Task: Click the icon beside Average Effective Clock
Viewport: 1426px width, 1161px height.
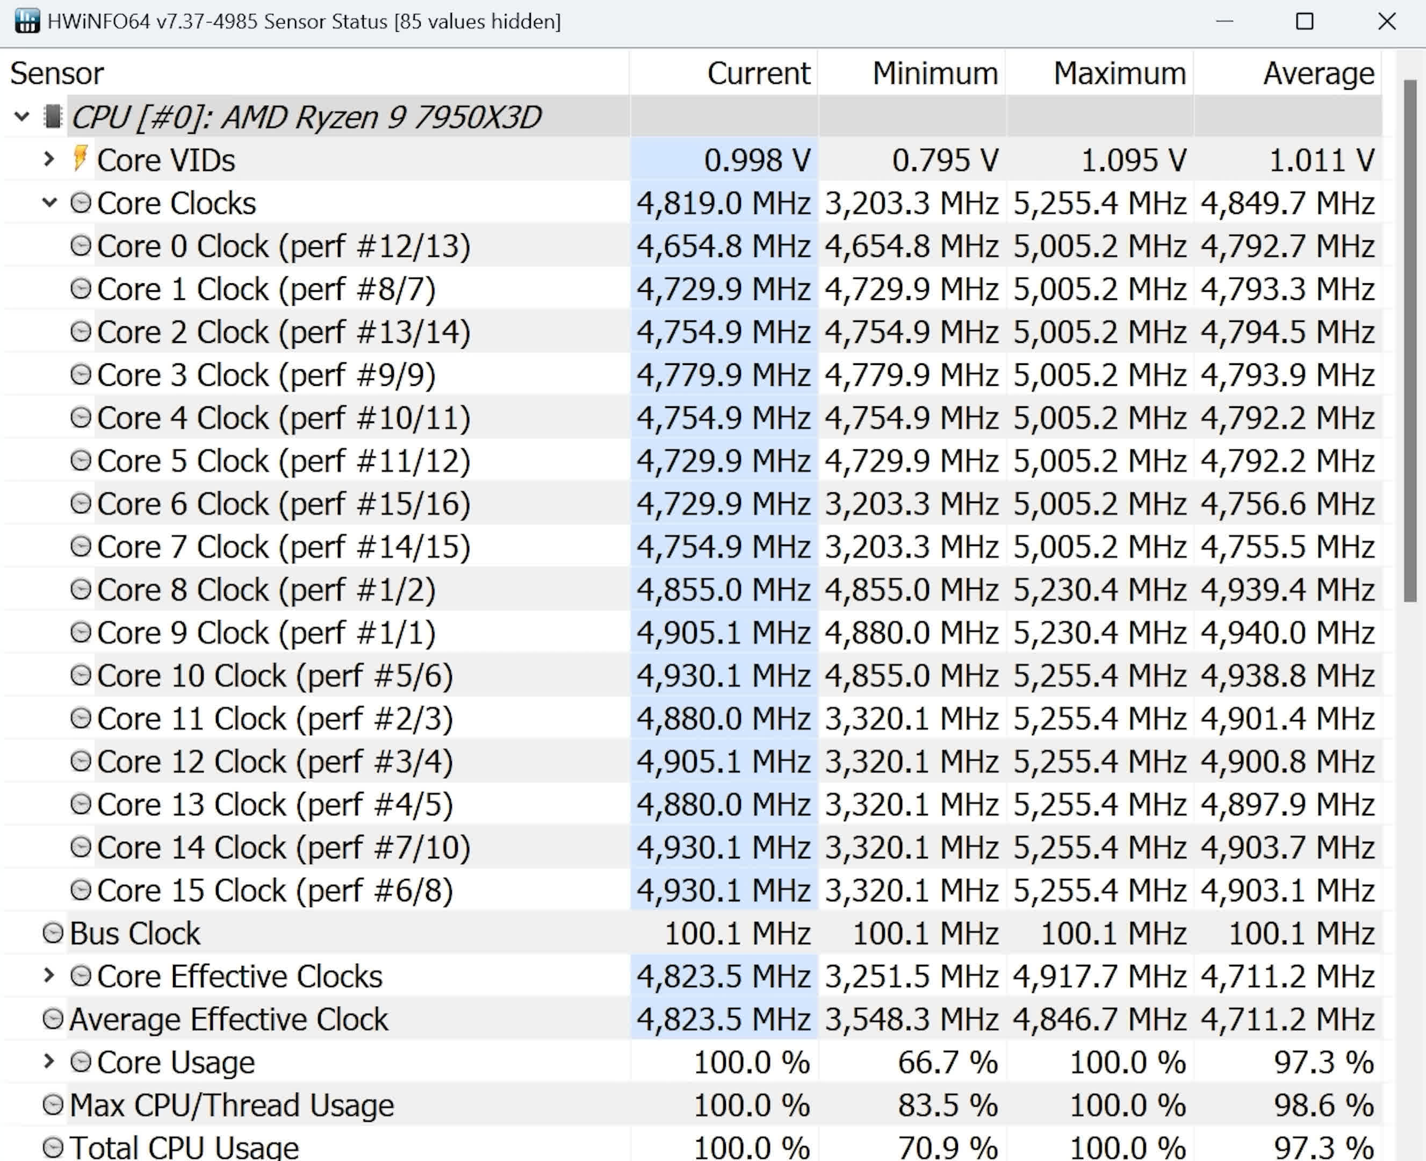Action: coord(53,1019)
